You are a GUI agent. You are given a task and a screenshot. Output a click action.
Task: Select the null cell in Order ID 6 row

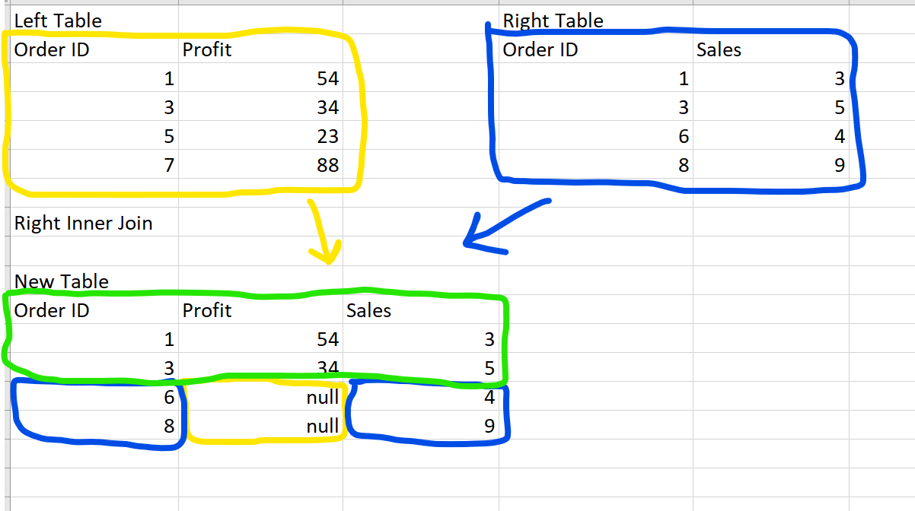322,398
